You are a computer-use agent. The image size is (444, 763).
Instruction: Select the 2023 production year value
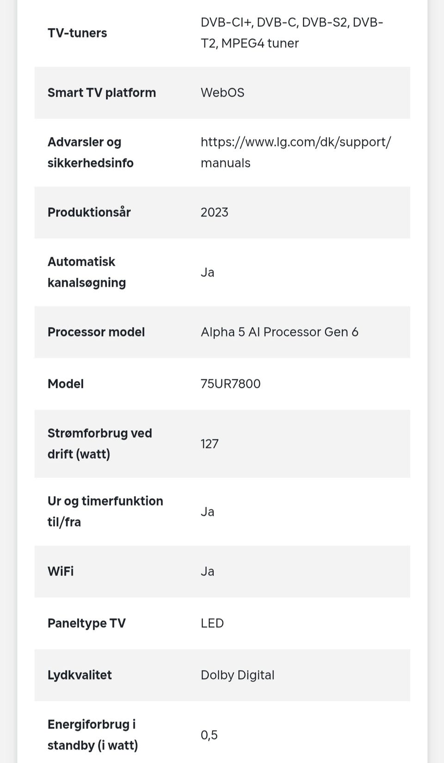click(215, 212)
